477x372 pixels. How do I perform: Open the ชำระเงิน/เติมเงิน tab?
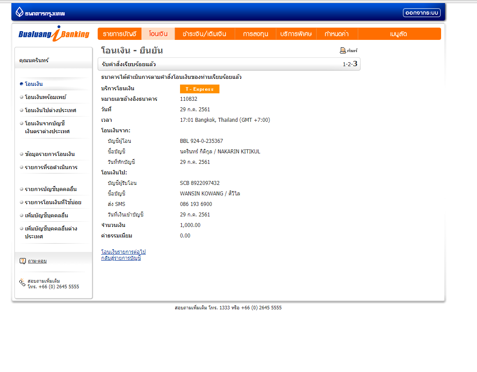pos(205,34)
